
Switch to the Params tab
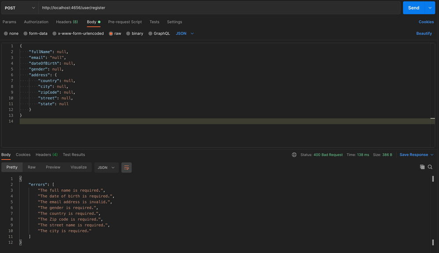[9, 22]
